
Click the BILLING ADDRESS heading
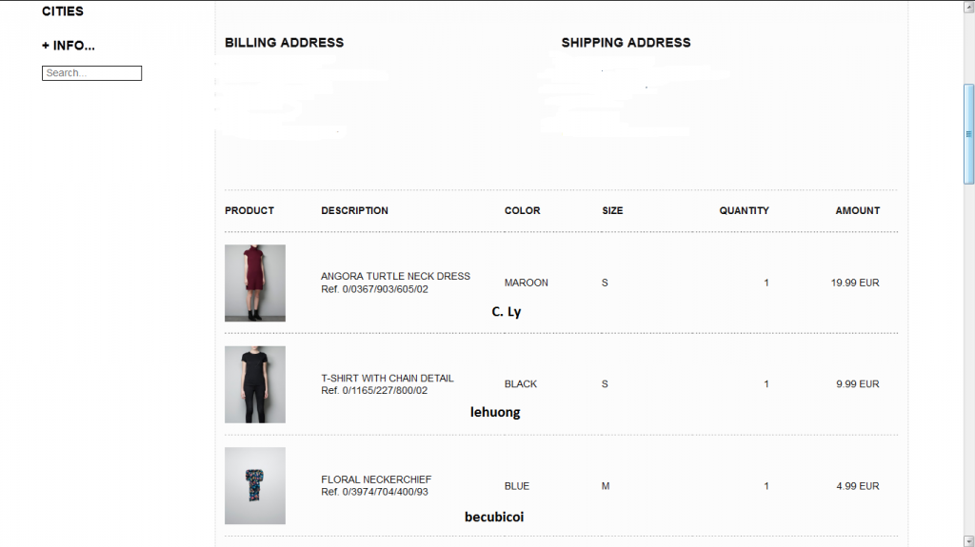pos(284,43)
